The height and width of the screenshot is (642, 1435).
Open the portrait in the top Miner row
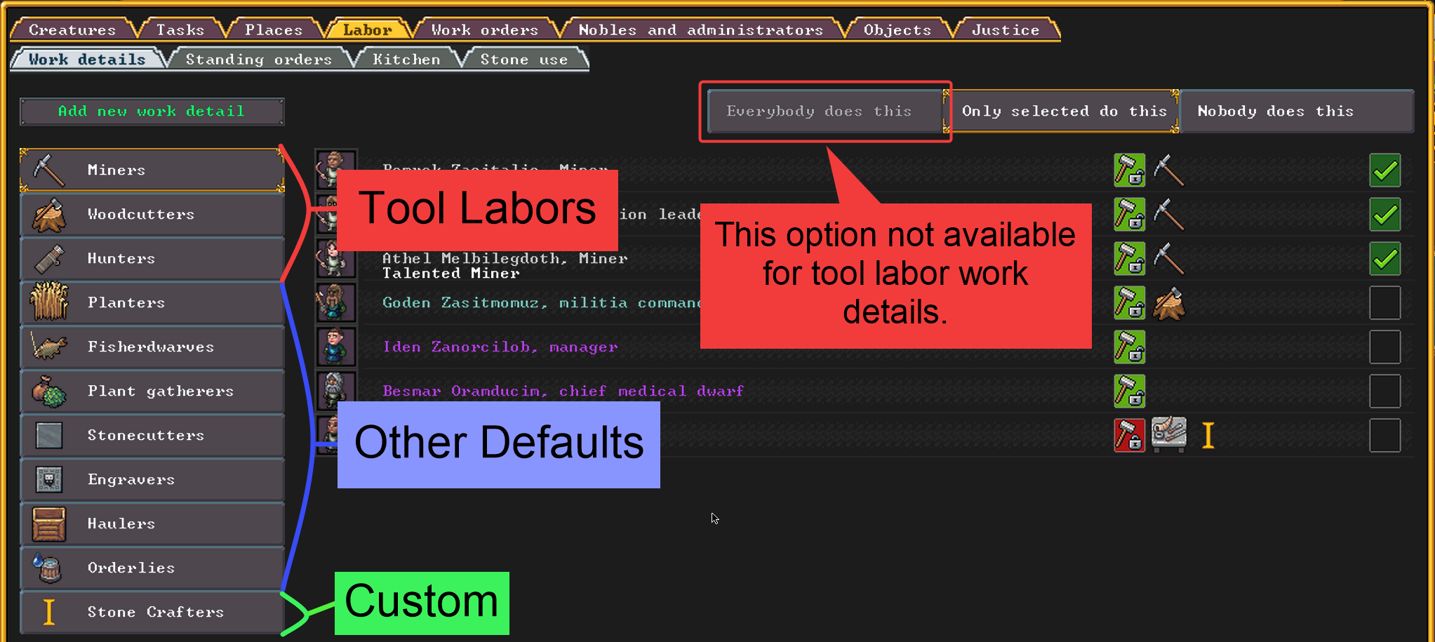click(x=335, y=168)
